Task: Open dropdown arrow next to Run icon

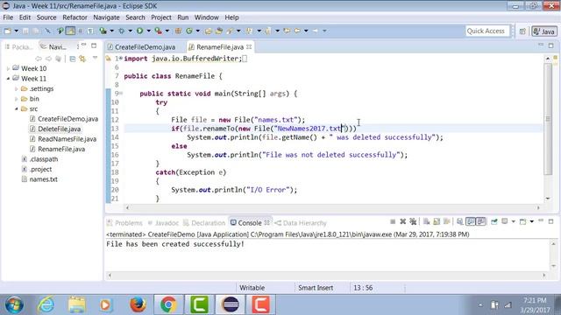Action: (x=148, y=31)
